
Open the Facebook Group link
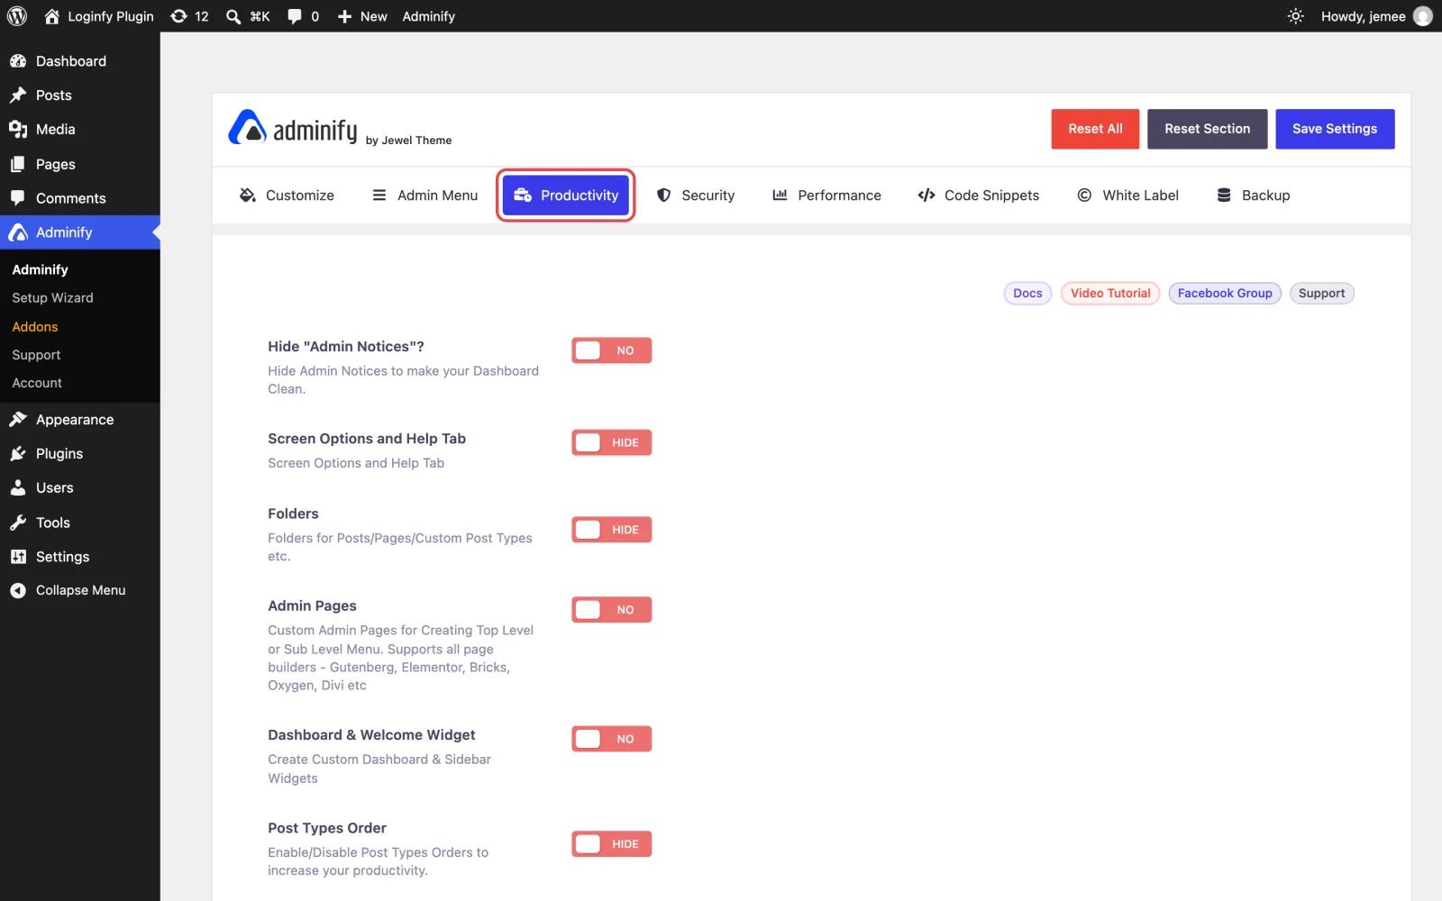click(1225, 294)
